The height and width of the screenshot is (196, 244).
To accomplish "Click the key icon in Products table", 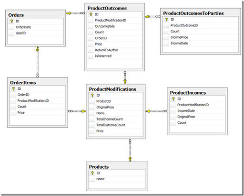I will pyautogui.click(x=92, y=173).
